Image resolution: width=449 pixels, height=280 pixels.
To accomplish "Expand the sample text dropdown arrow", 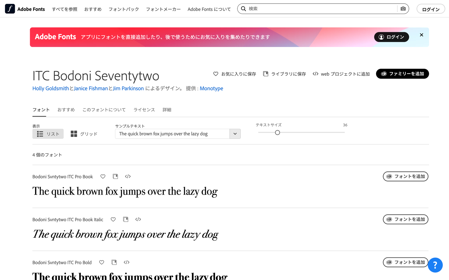I will coord(235,134).
